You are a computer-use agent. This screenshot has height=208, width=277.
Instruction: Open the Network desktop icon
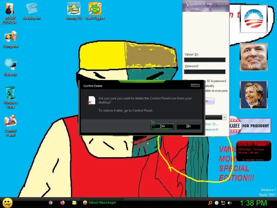[11, 67]
